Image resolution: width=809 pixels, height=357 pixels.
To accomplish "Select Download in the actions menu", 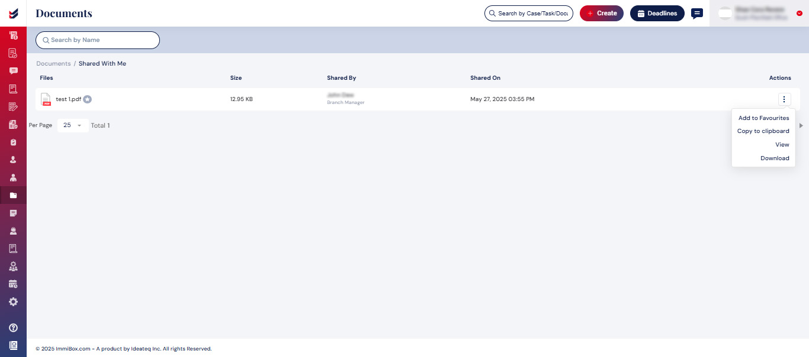I will (775, 158).
